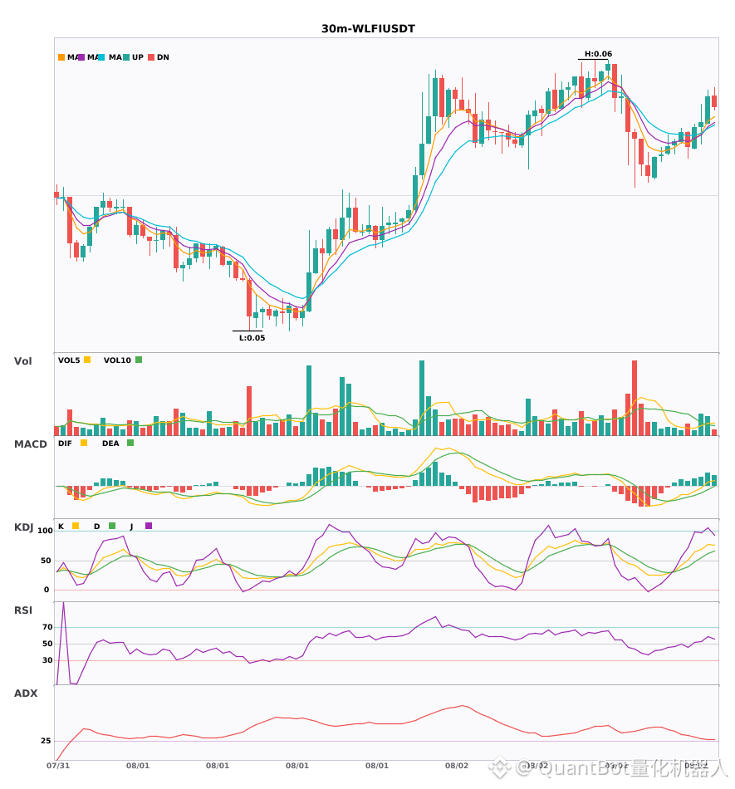
Task: Click the purple MA legend swatch
Action: tap(81, 57)
